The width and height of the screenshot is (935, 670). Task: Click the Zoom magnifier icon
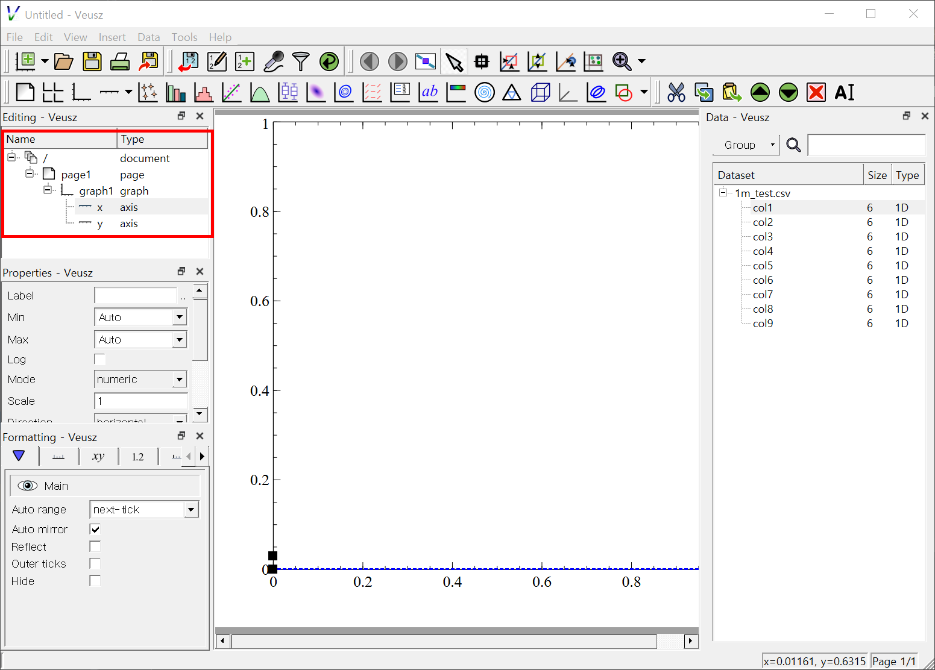[x=622, y=61]
